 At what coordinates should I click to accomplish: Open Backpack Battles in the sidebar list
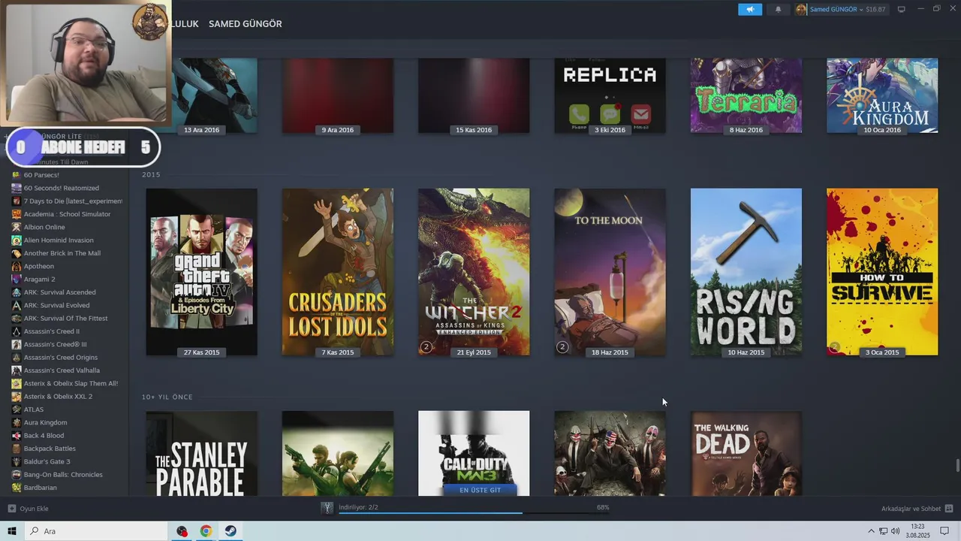[x=50, y=449]
